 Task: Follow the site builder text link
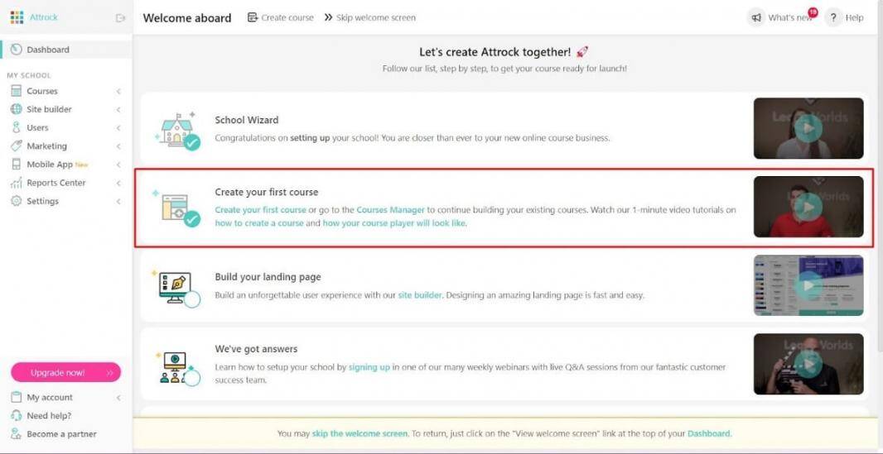point(419,295)
